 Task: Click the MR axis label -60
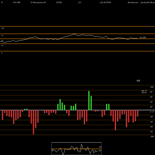151,127
